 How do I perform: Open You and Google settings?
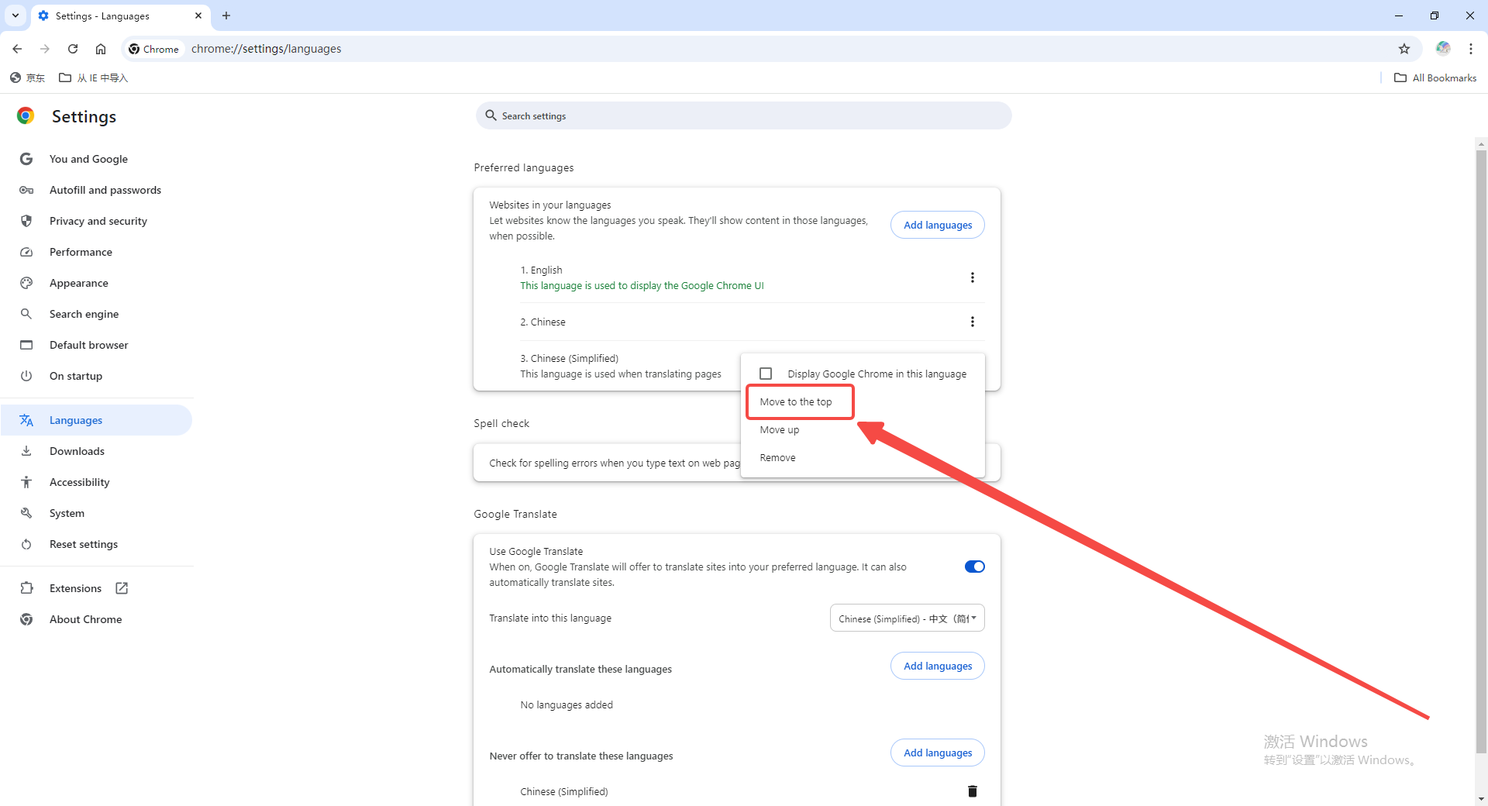88,159
